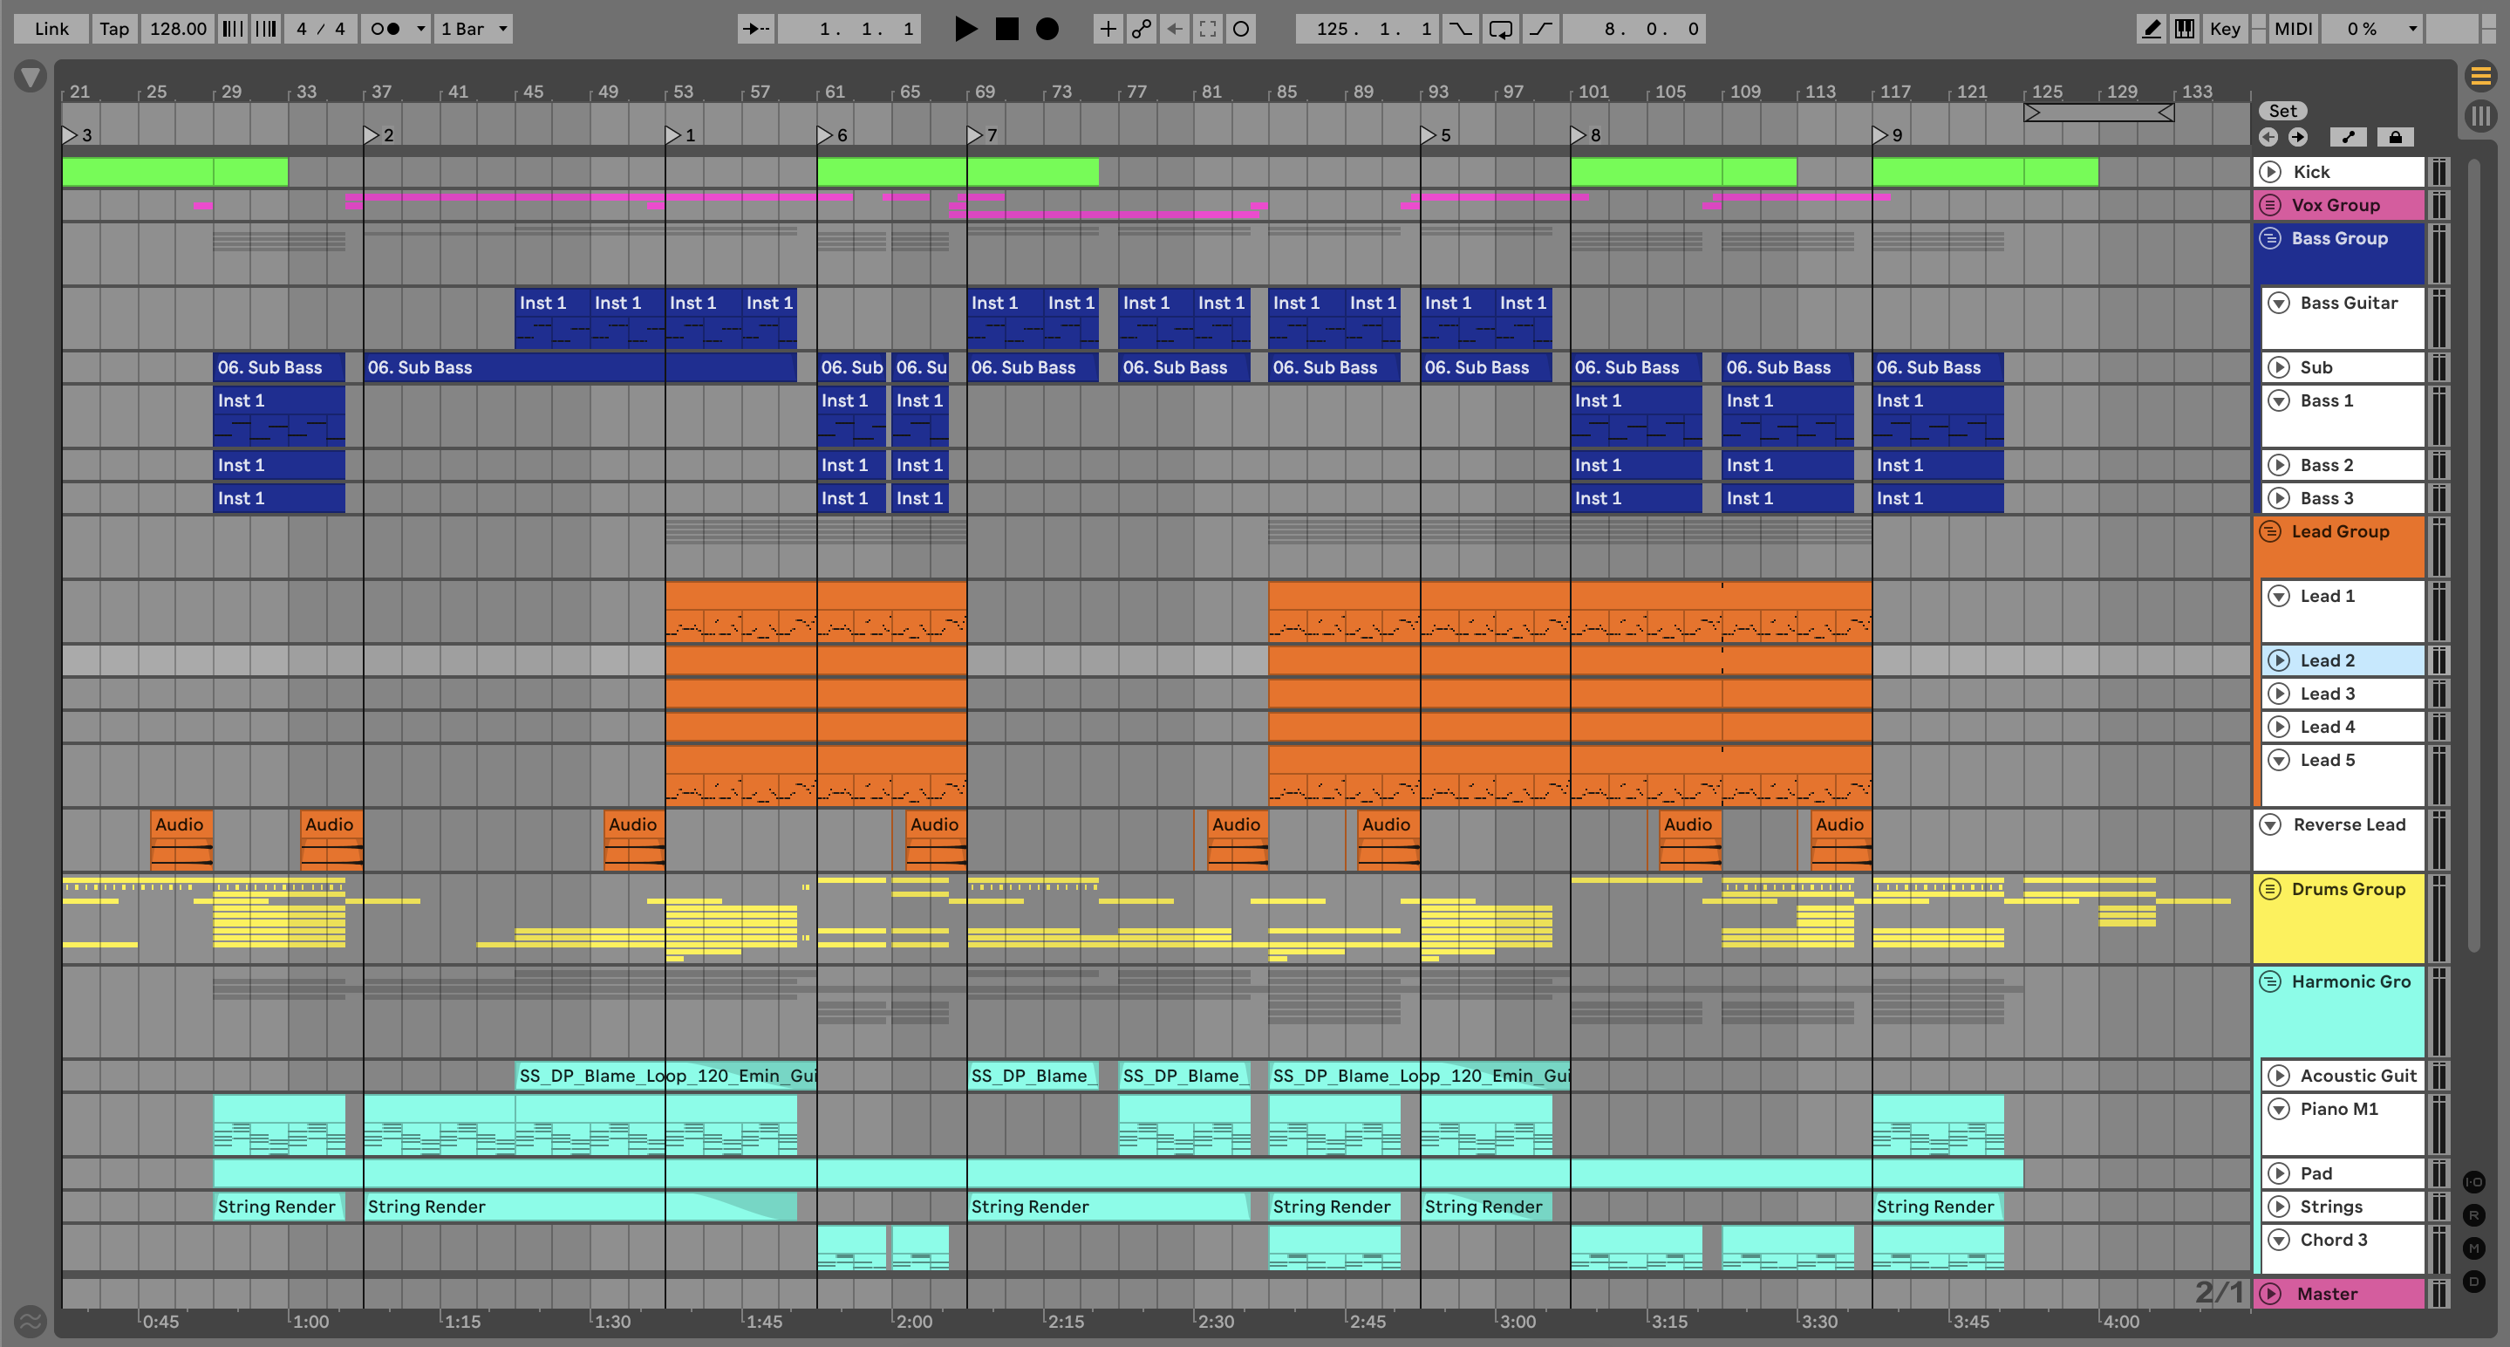Toggle Key Map Mode switch

click(x=2225, y=28)
